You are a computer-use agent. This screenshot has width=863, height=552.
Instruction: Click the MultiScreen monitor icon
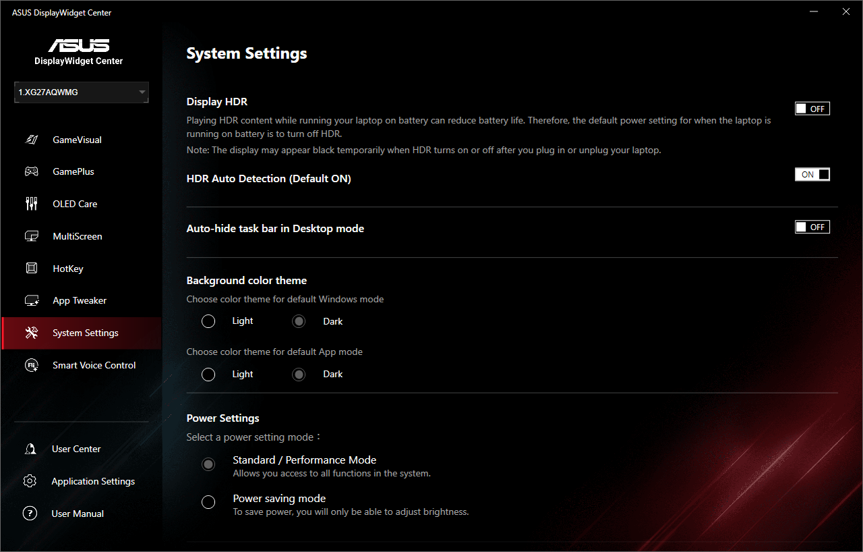click(x=31, y=236)
